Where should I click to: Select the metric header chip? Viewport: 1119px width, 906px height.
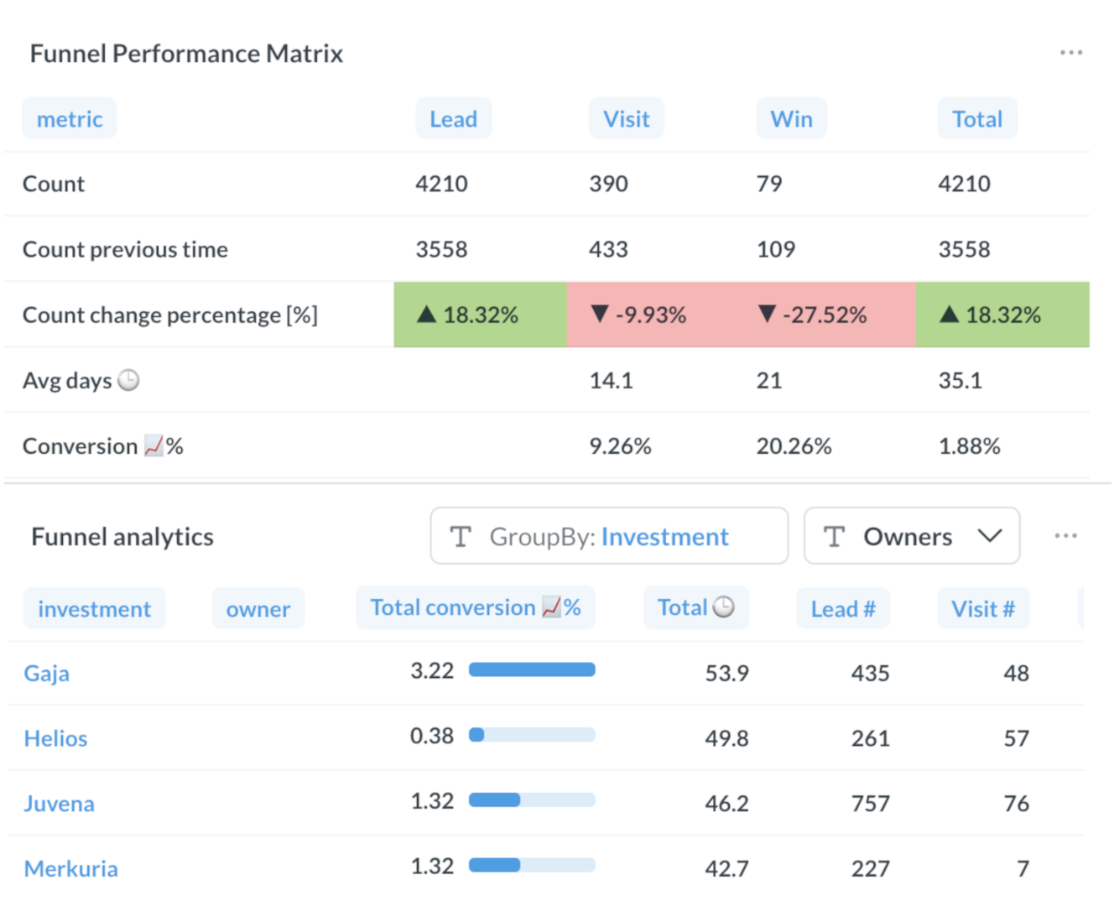click(70, 118)
